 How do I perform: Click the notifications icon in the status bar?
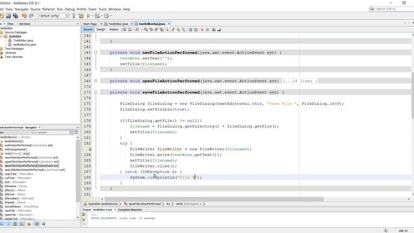[386, 230]
